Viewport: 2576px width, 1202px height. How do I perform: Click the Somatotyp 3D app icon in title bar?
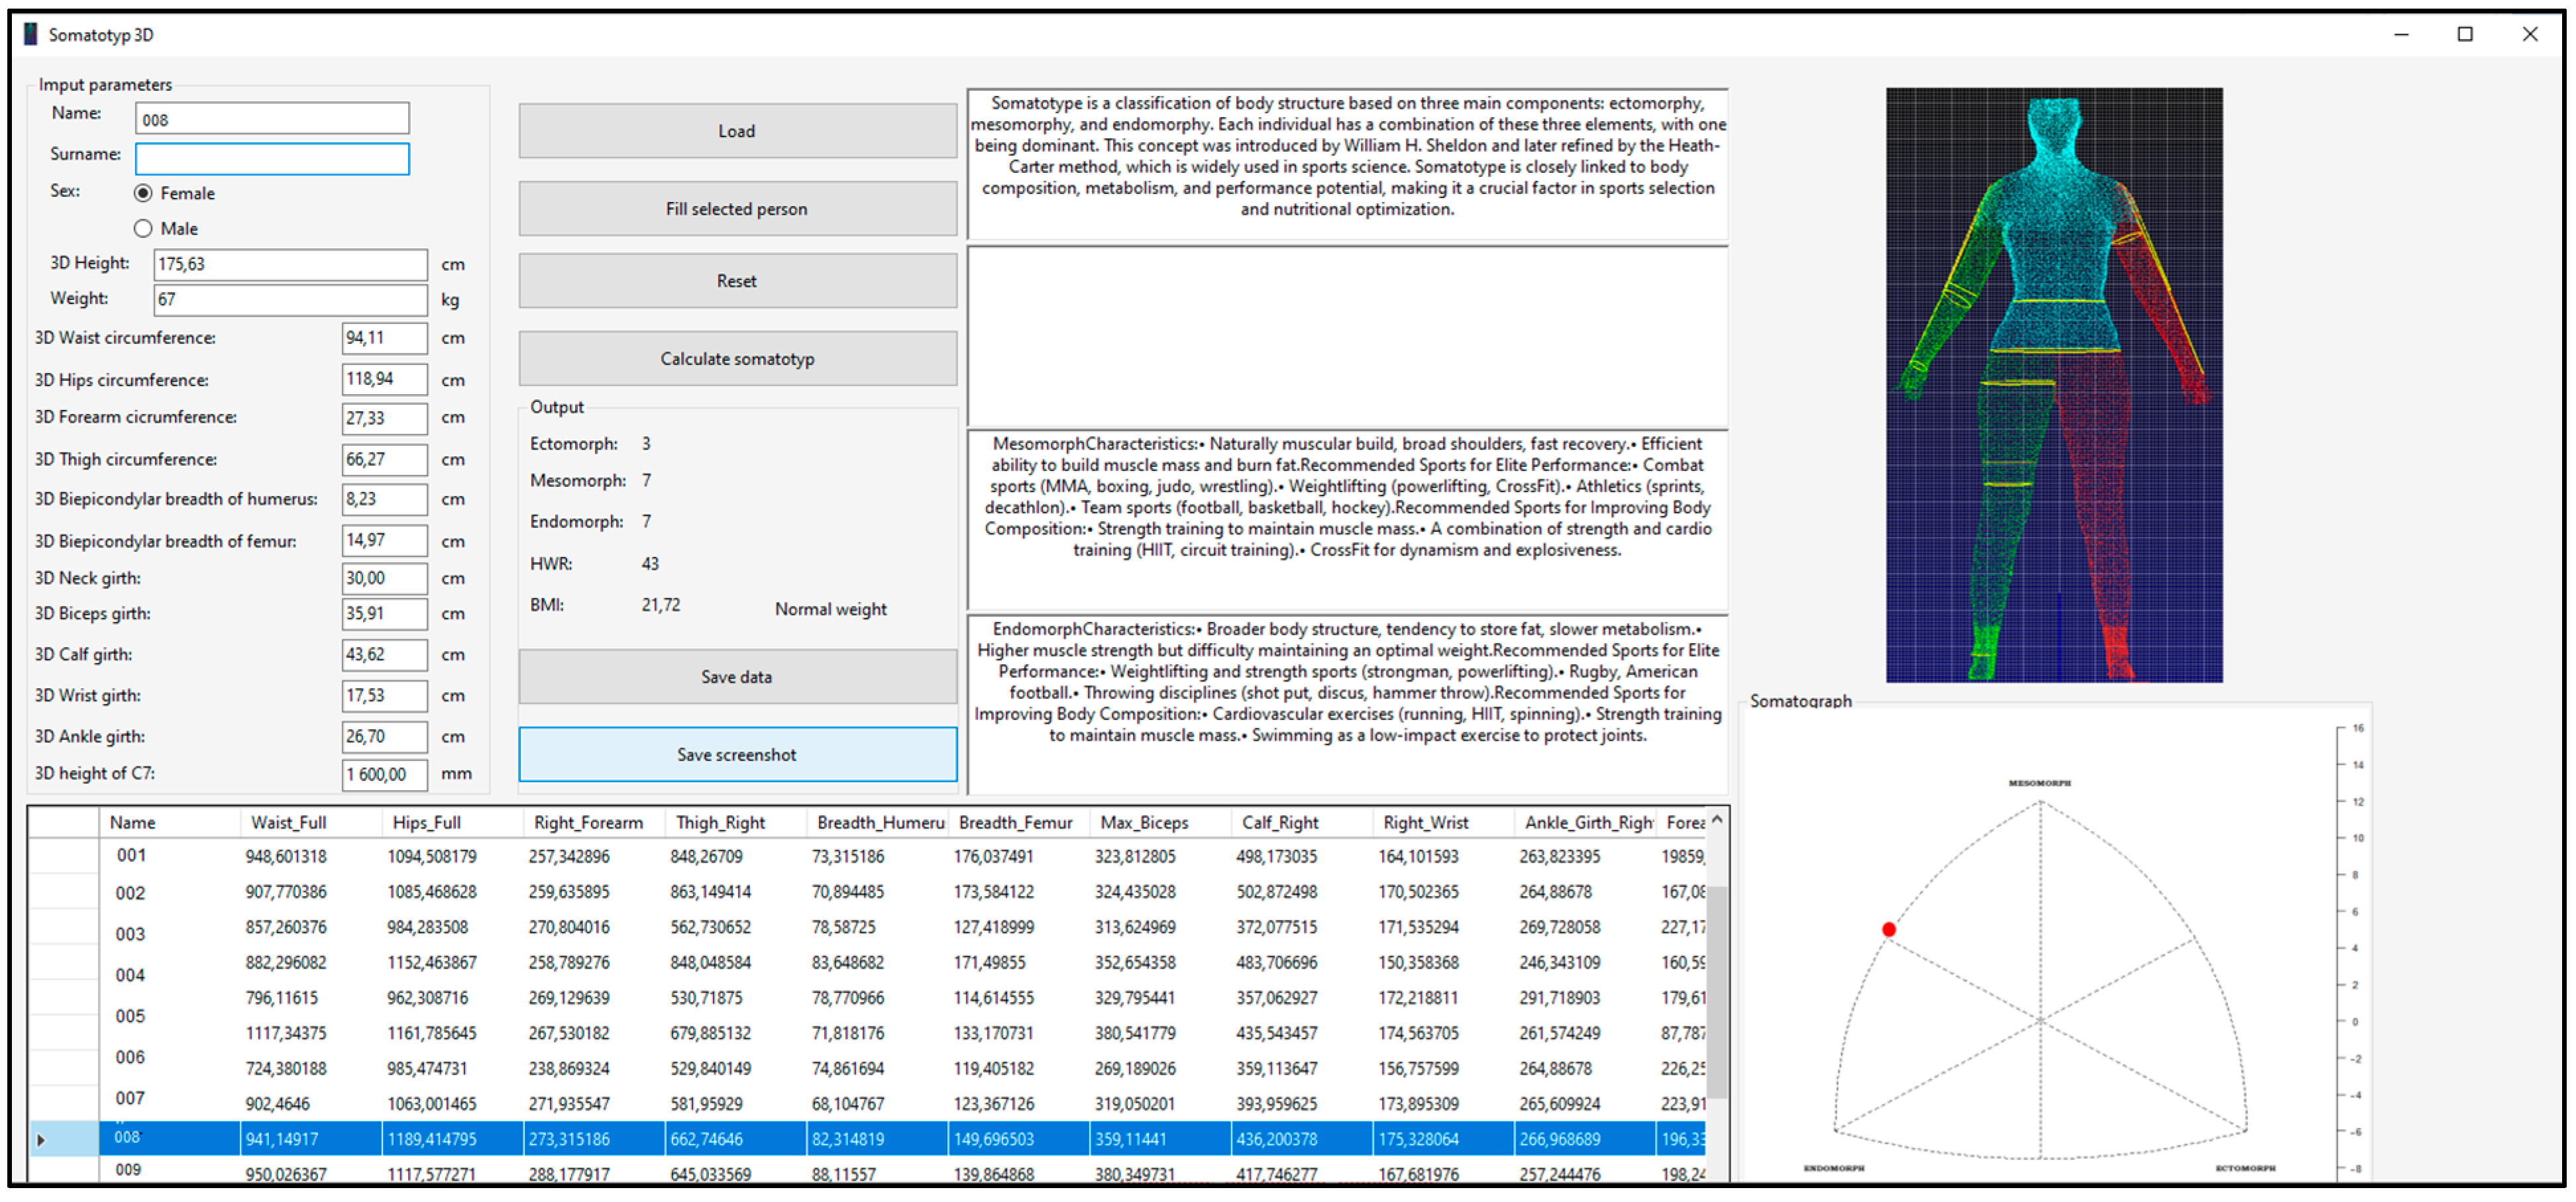(30, 35)
